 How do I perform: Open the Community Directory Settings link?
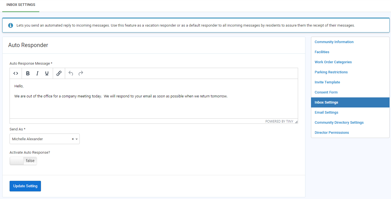pyautogui.click(x=339, y=122)
